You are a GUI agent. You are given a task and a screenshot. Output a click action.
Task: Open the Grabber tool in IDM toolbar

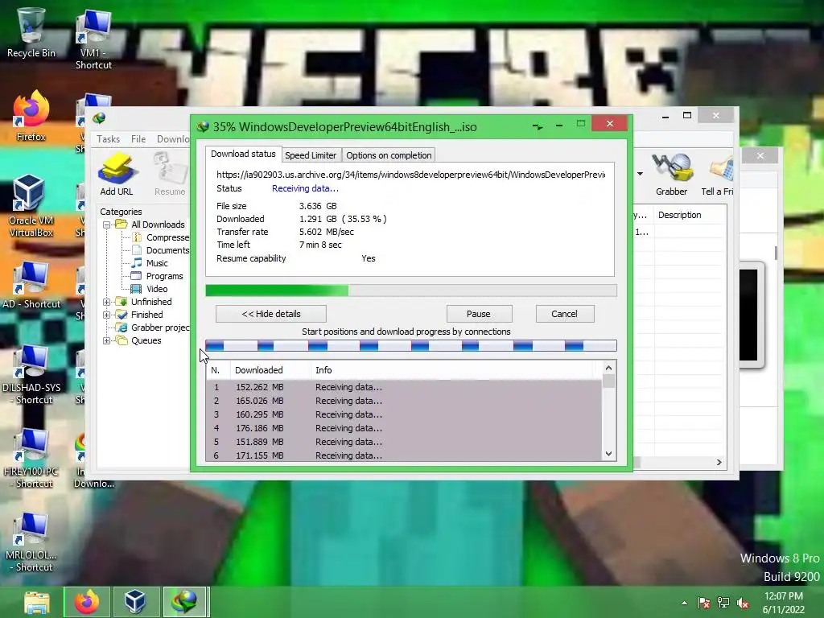[x=672, y=174]
